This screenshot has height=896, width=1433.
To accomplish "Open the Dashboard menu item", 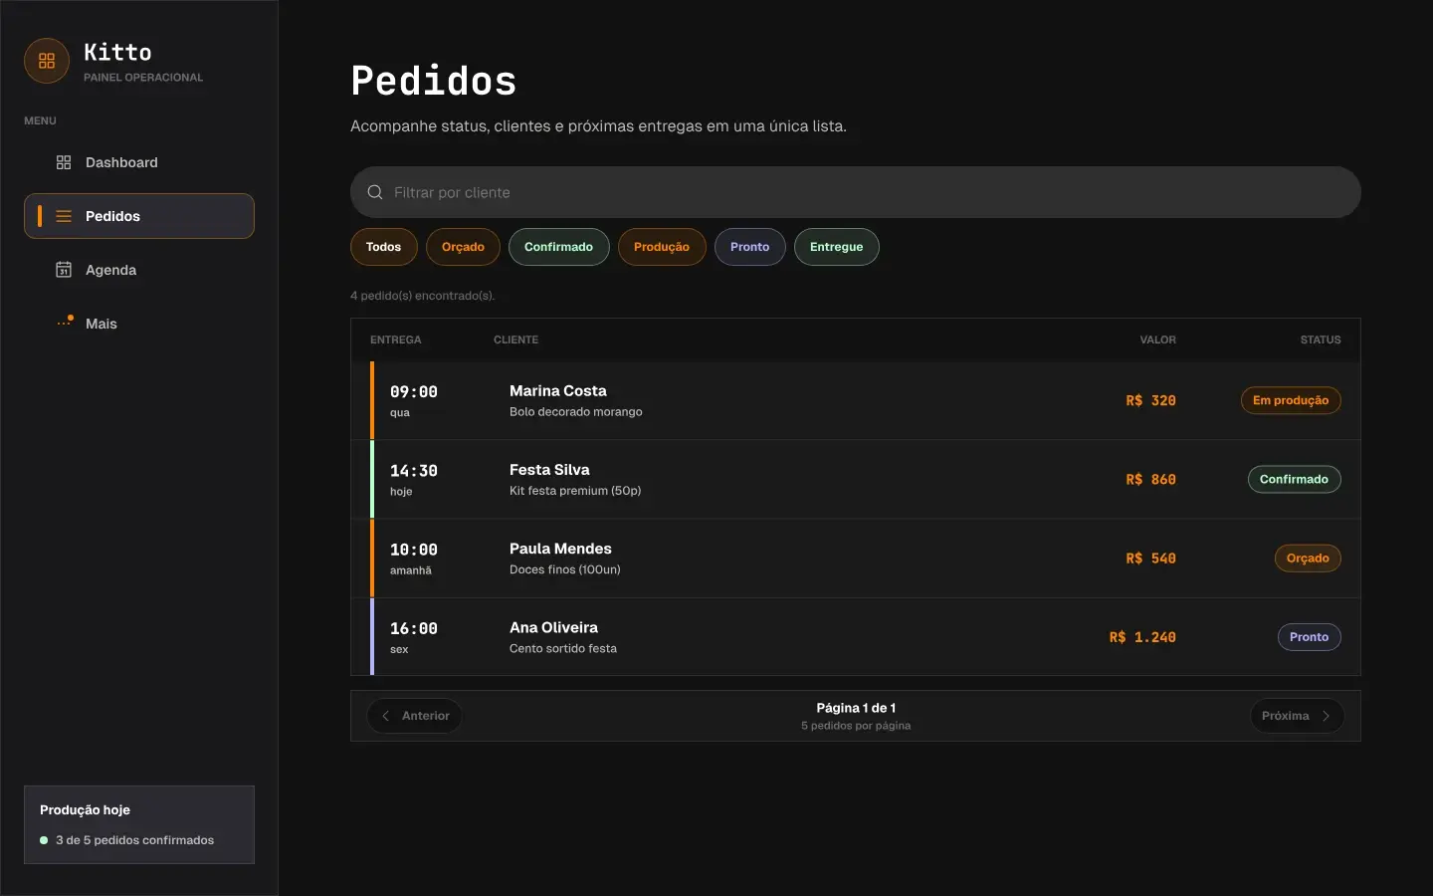I will coord(139,162).
